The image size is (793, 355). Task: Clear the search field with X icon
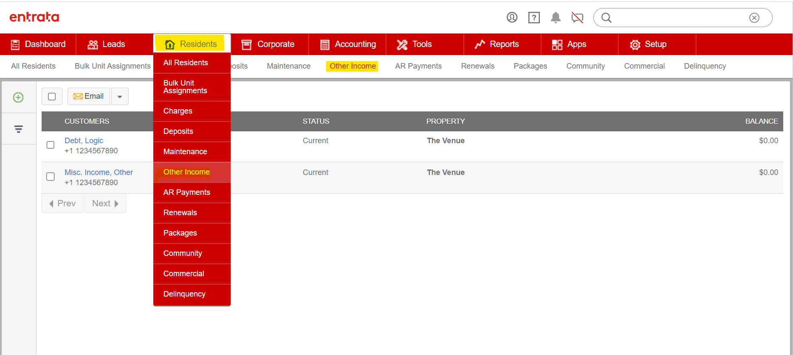pos(754,18)
